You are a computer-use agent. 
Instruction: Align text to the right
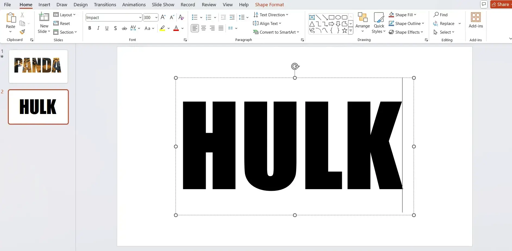pos(212,28)
